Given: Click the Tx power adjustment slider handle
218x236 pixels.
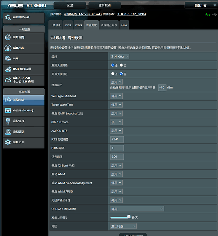Looking at the screenshot, I should (129, 217).
